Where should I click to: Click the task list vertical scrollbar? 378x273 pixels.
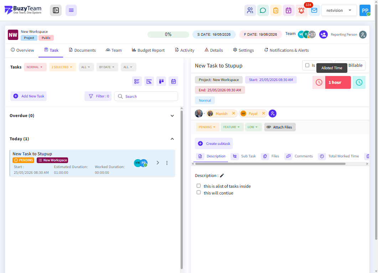(x=182, y=189)
